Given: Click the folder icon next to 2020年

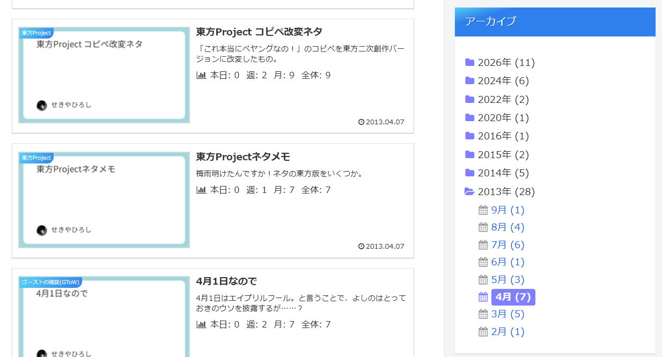Looking at the screenshot, I should tap(470, 117).
